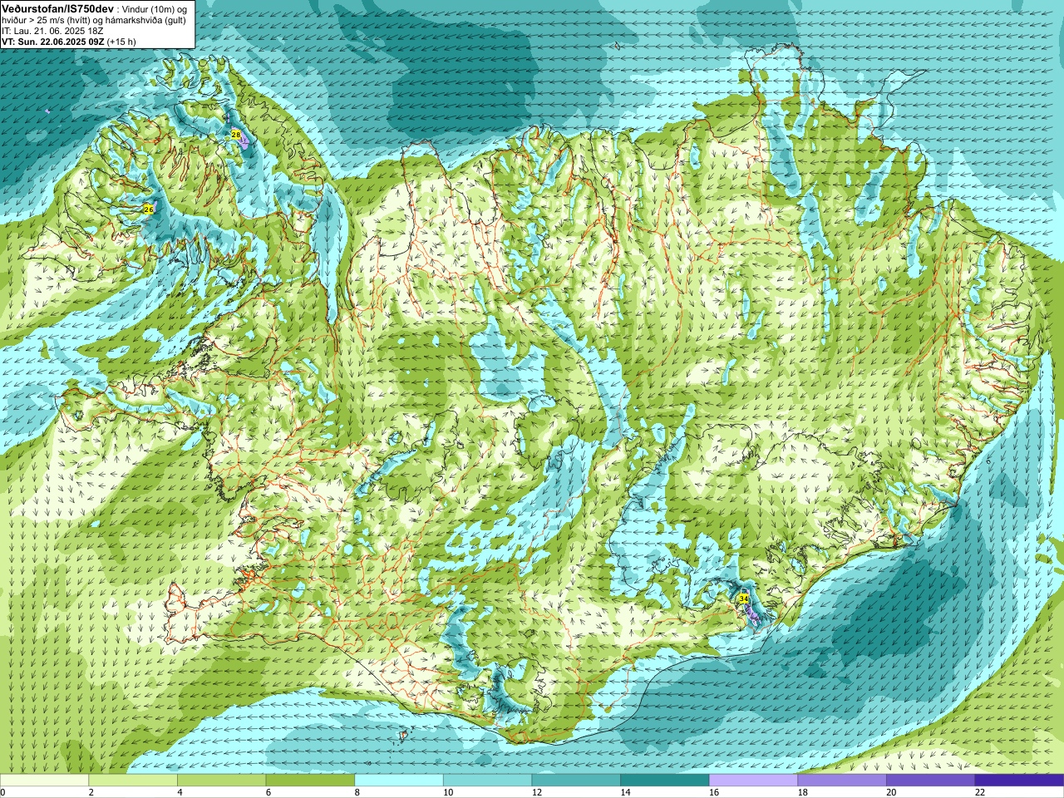Select the 18–20 m/s purple legend swatch
The width and height of the screenshot is (1064, 798).
pyautogui.click(x=842, y=781)
